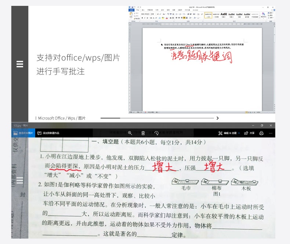Click the handwritten red note in Word page
Image resolution: width=290 pixels, height=244 pixels.
202,56
